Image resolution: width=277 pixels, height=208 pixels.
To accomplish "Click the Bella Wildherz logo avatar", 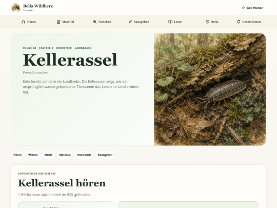I will point(16,8).
